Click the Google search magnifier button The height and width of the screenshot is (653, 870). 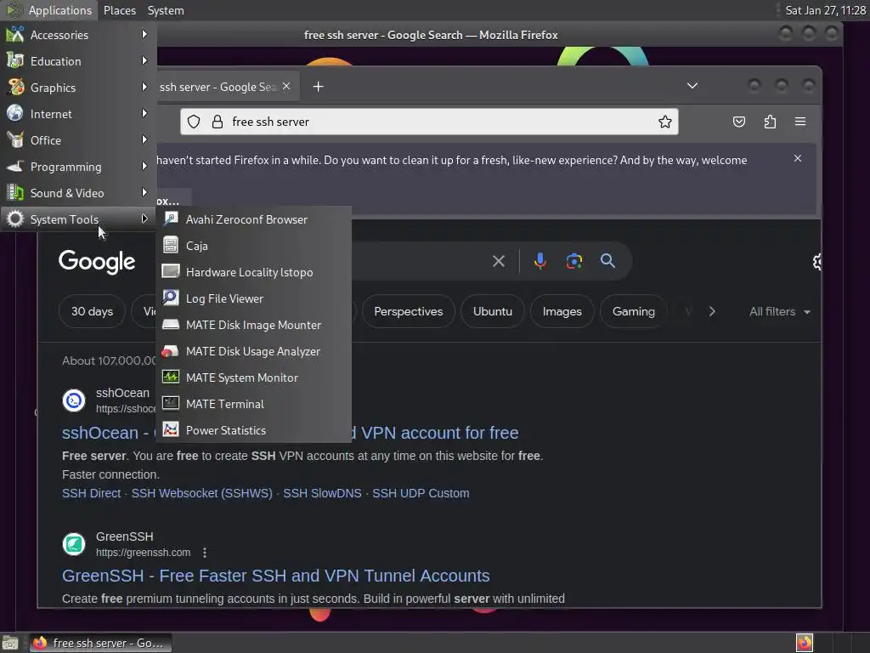click(x=607, y=260)
